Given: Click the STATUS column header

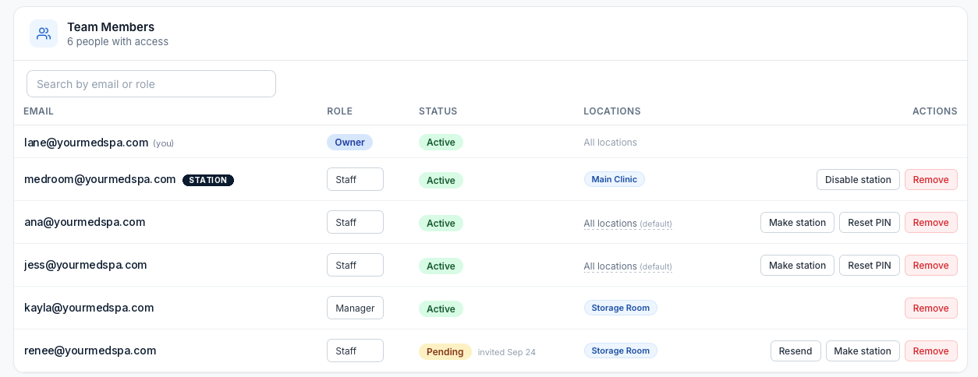Looking at the screenshot, I should pyautogui.click(x=438, y=111).
